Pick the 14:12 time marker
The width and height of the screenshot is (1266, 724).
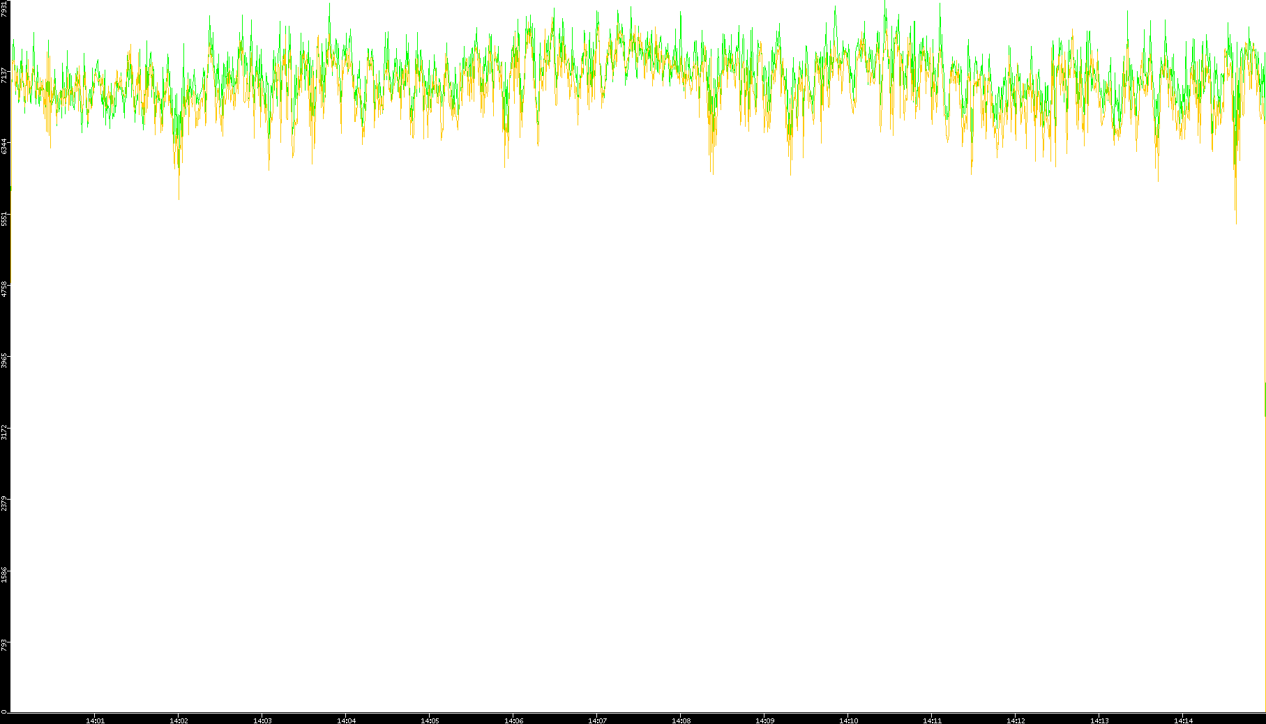(1016, 720)
